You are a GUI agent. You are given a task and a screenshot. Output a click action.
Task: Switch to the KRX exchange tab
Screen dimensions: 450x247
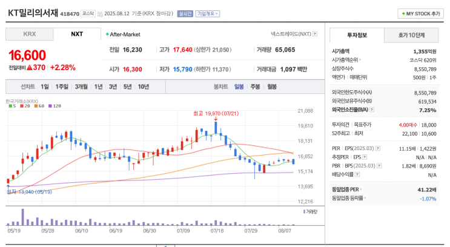[x=30, y=34]
